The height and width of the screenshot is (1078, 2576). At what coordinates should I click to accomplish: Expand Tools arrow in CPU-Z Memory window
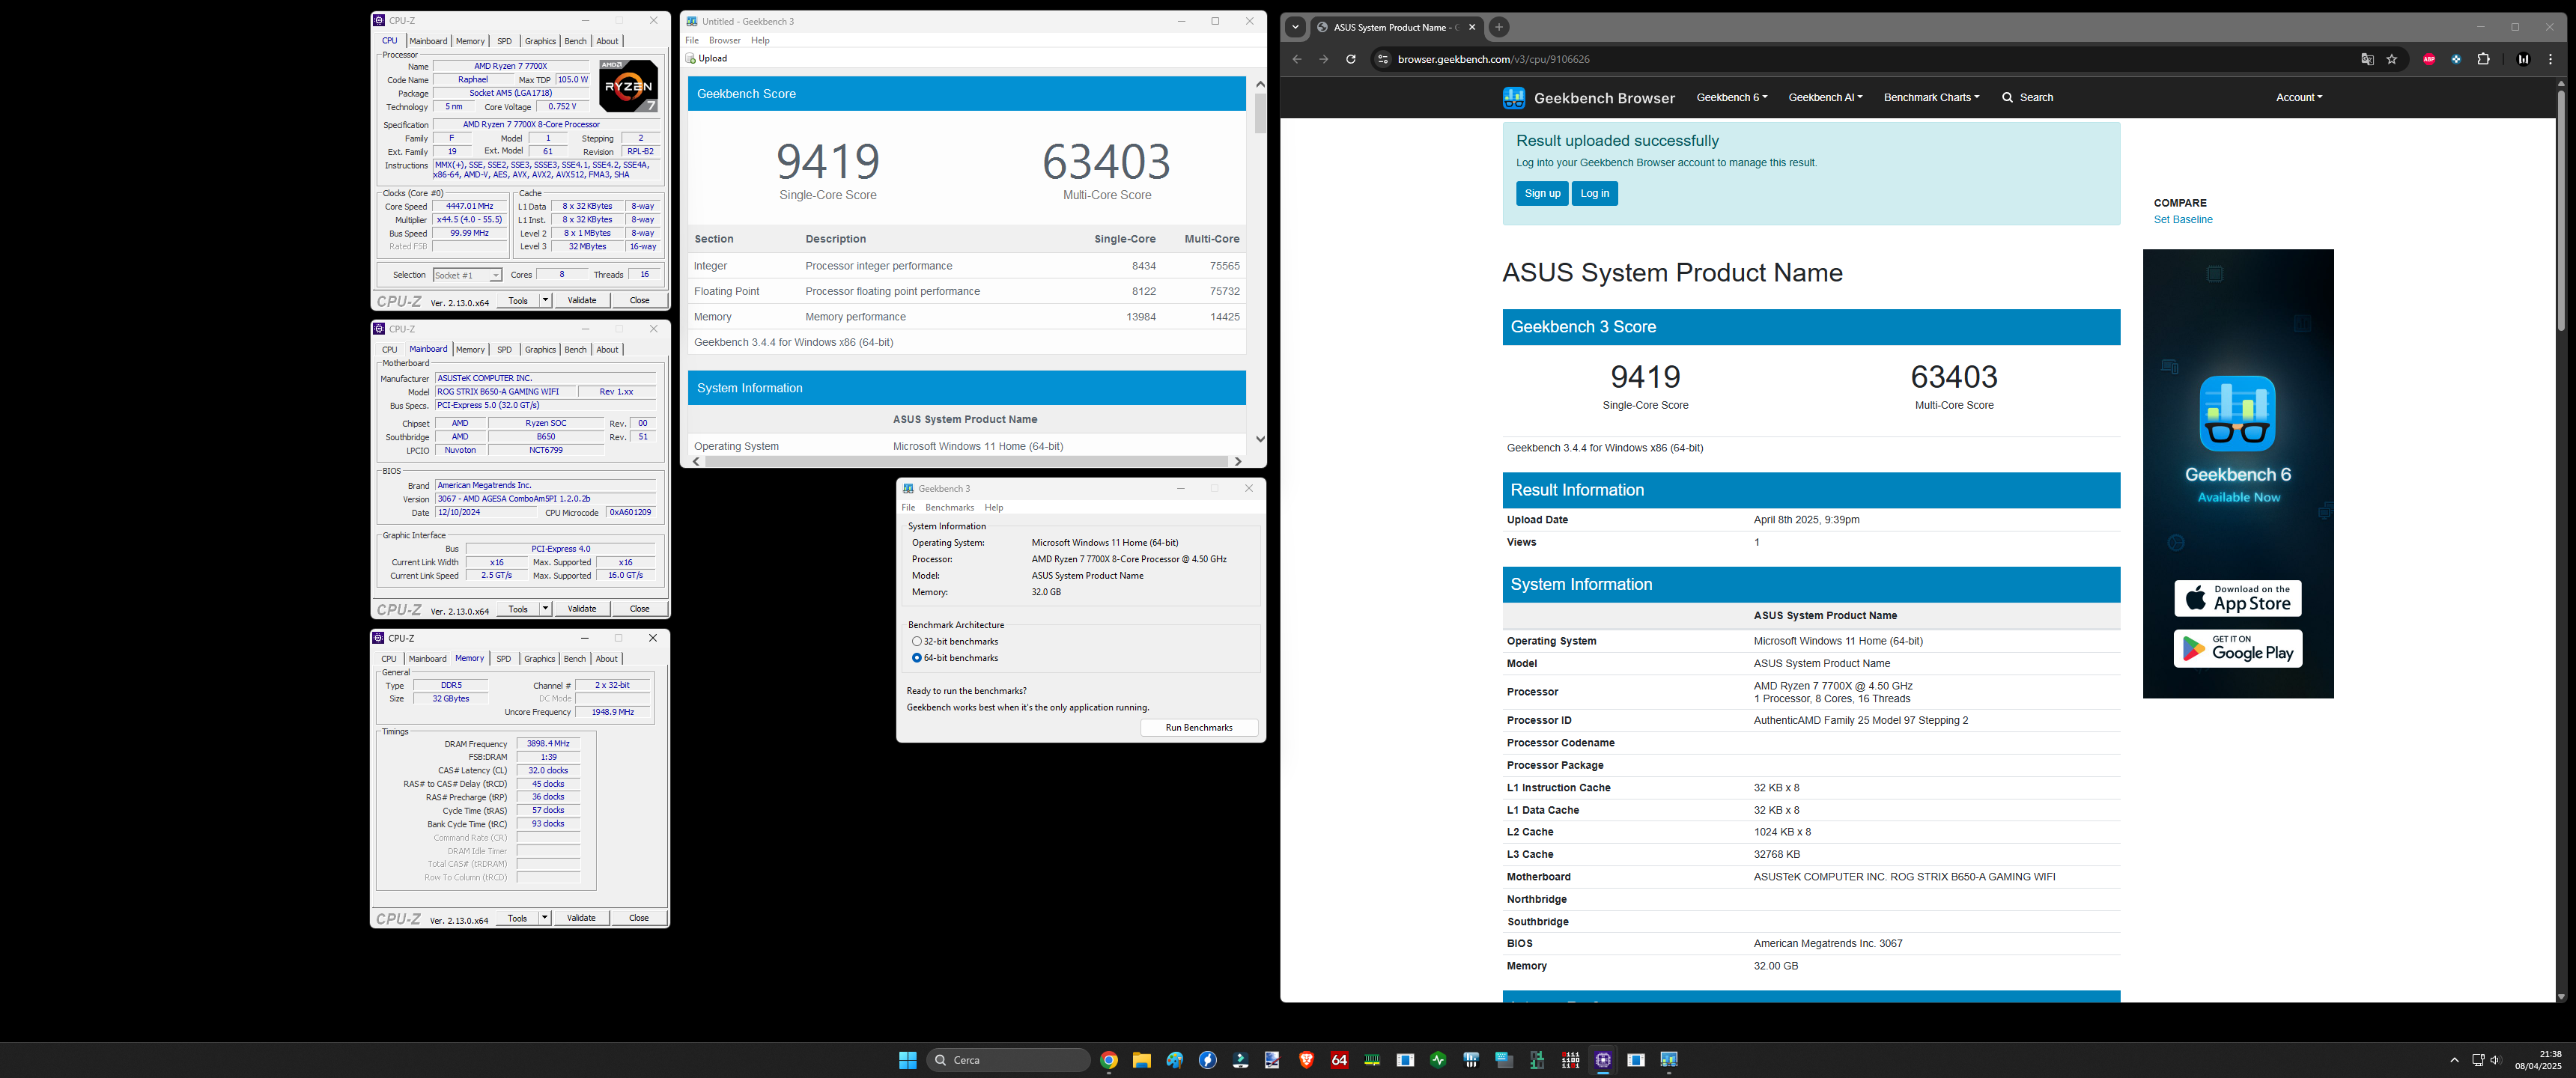pyautogui.click(x=544, y=917)
